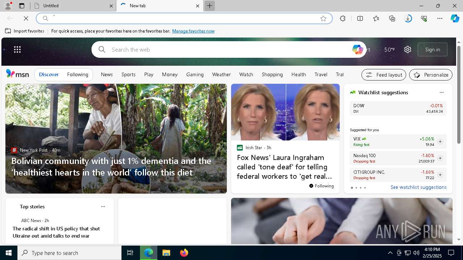Click the Windows taskbar search box
Image resolution: width=463 pixels, height=260 pixels.
click(69, 253)
